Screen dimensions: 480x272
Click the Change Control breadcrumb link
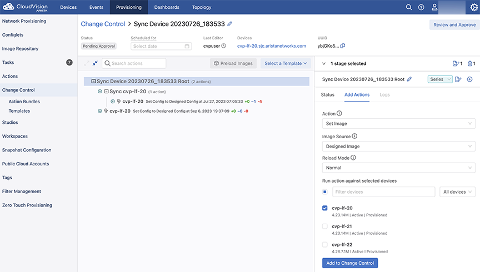(x=103, y=24)
